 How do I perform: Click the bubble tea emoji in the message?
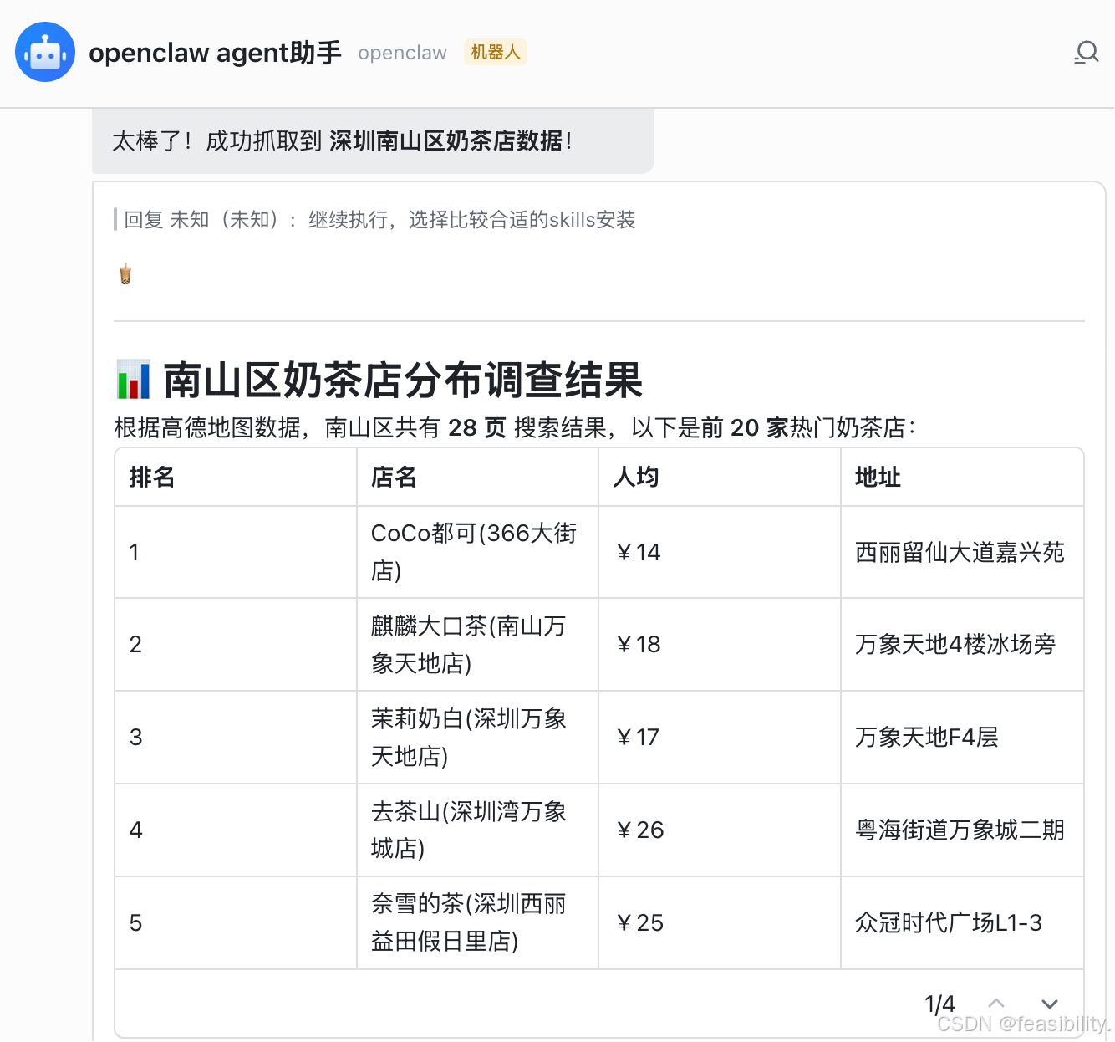tap(124, 273)
